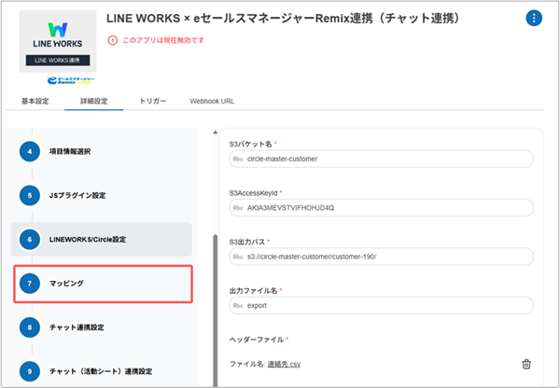This screenshot has width=560, height=389.
Task: Select step 5 circle icon JSプラグイン設定
Action: pos(30,195)
